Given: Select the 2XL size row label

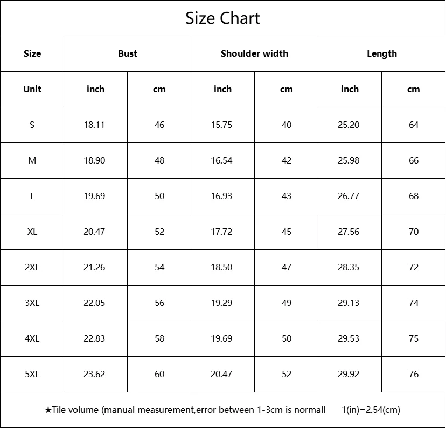Looking at the screenshot, I should tap(32, 267).
